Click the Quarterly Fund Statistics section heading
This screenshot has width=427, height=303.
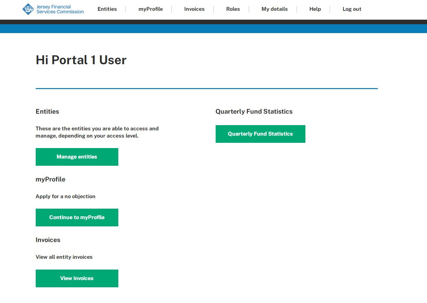click(x=254, y=112)
